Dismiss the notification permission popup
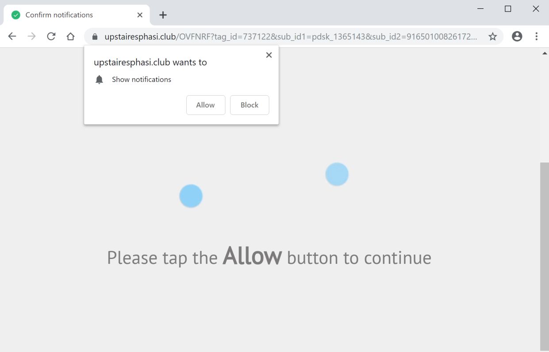Image resolution: width=549 pixels, height=352 pixels. [x=269, y=55]
